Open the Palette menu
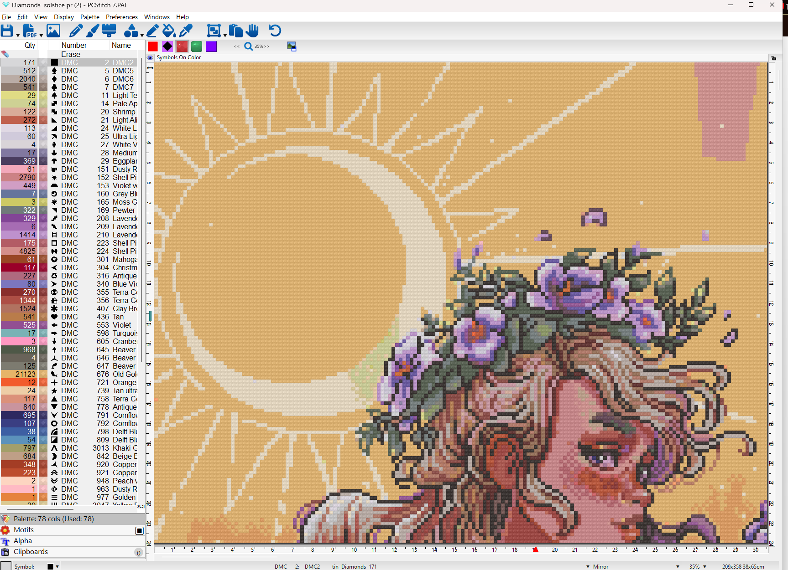788x570 pixels. pyautogui.click(x=89, y=17)
